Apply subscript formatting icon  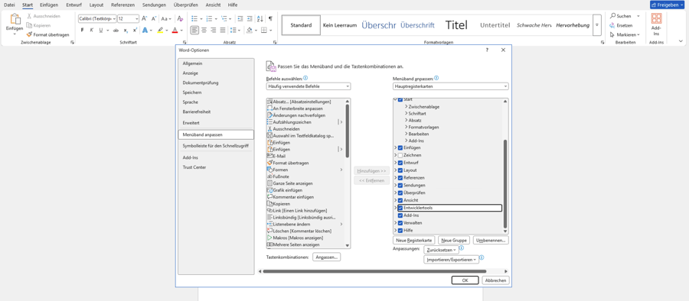126,31
